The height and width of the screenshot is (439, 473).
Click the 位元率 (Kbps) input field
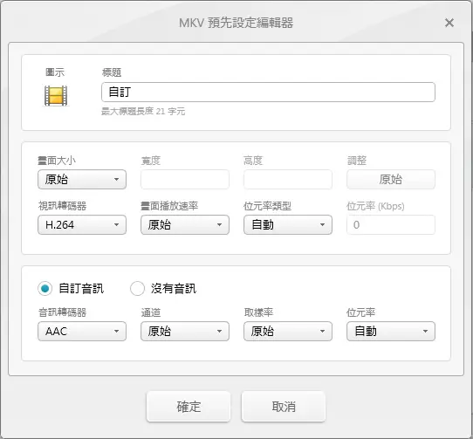pyautogui.click(x=391, y=225)
